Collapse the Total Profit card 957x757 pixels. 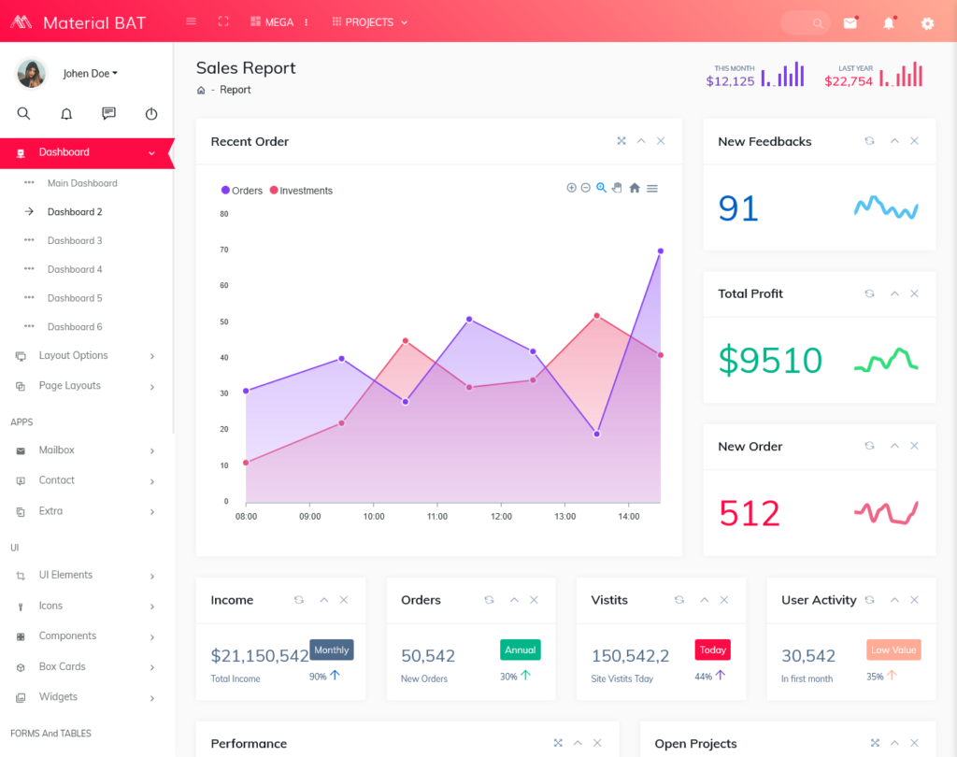pos(894,293)
